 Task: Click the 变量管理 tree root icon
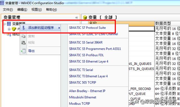pyautogui.click(x=9, y=24)
